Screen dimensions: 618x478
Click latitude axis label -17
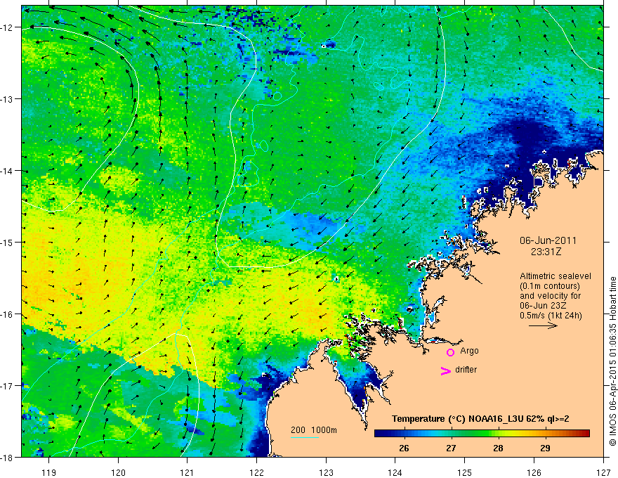(x=7, y=386)
